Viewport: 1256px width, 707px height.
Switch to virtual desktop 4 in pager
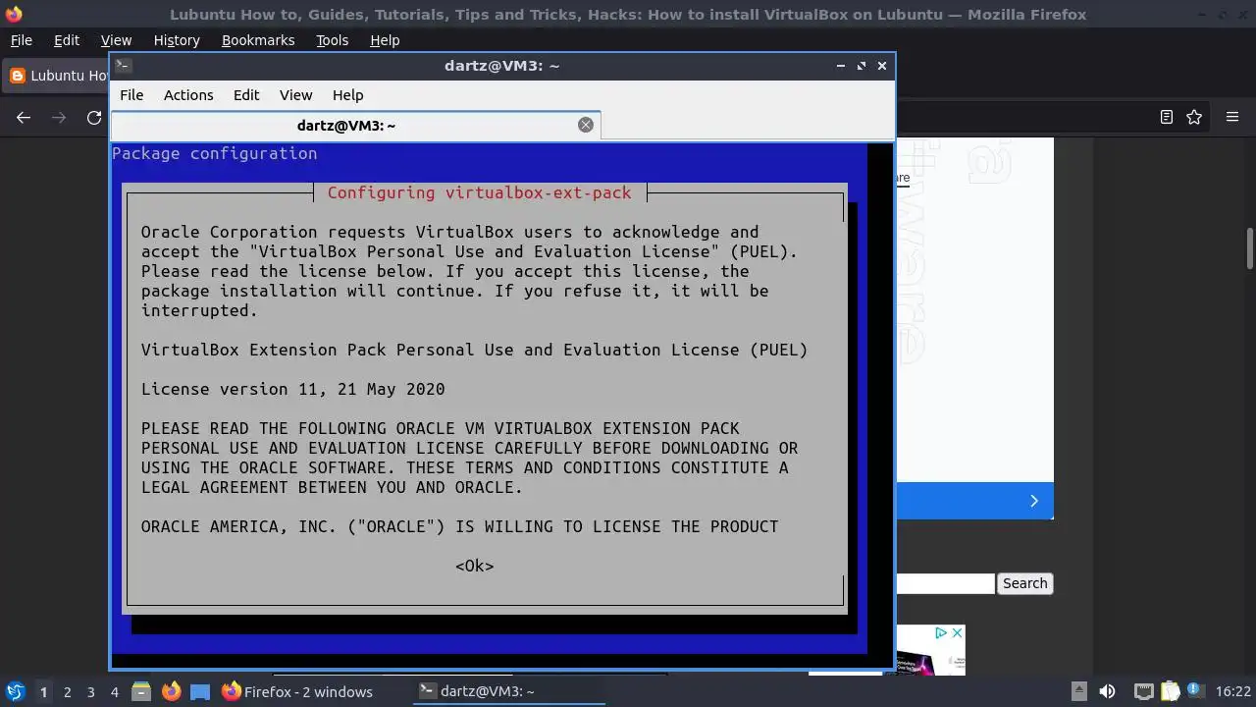tap(114, 691)
